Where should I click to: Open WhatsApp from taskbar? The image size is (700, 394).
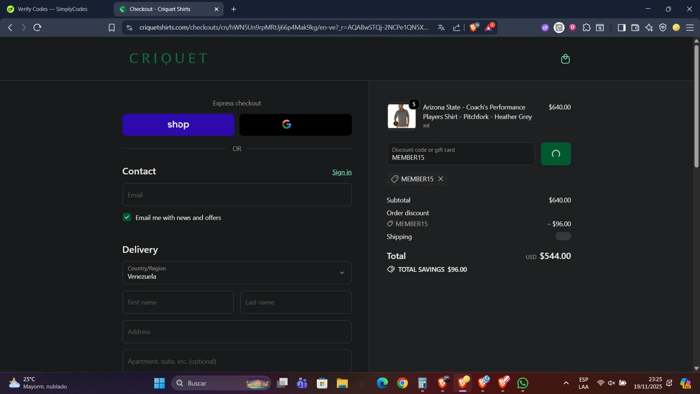pos(523,383)
